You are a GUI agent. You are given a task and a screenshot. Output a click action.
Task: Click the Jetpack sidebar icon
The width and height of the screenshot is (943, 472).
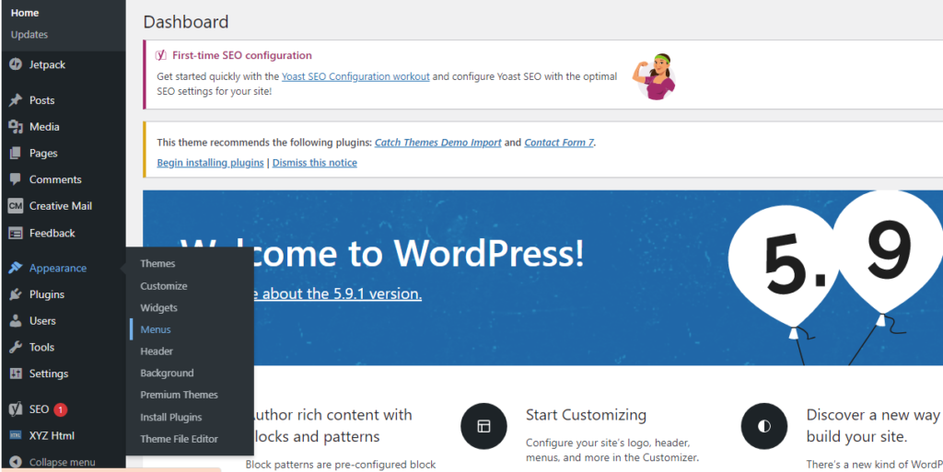click(x=16, y=64)
